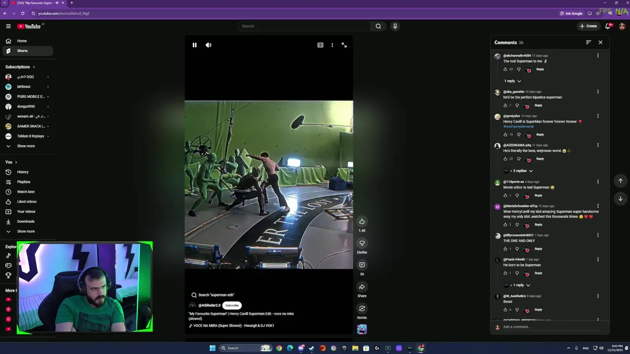The width and height of the screenshot is (630, 354).
Task: Share the Short video
Action: click(x=362, y=287)
